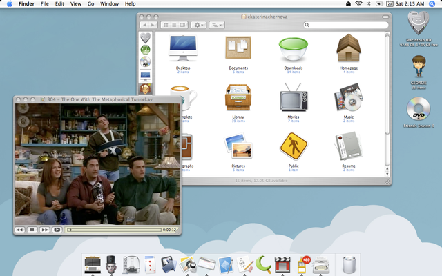This screenshot has height=276, width=442.
Task: Open the Apple menu
Action: [x=9, y=3]
